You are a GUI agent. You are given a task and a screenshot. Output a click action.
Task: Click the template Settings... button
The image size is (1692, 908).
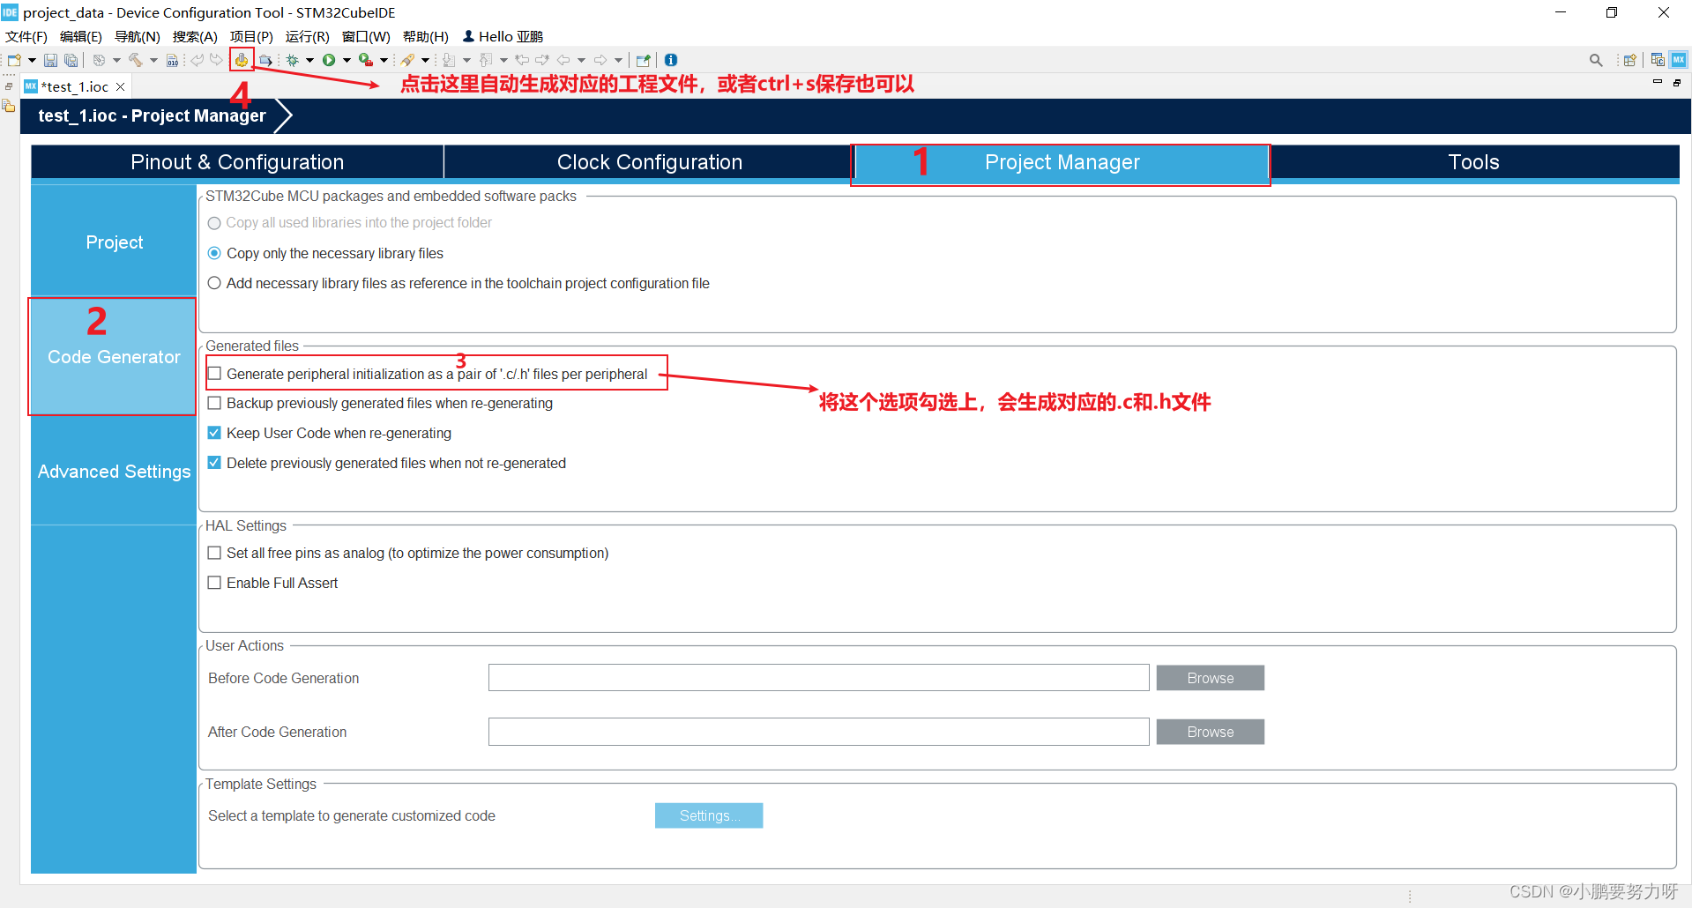(x=709, y=815)
